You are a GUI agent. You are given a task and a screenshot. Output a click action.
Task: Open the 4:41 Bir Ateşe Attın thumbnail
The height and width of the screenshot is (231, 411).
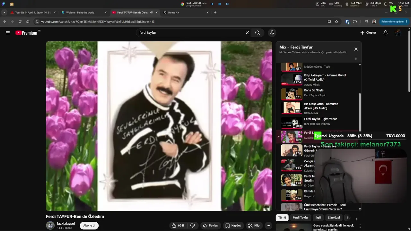click(x=292, y=108)
